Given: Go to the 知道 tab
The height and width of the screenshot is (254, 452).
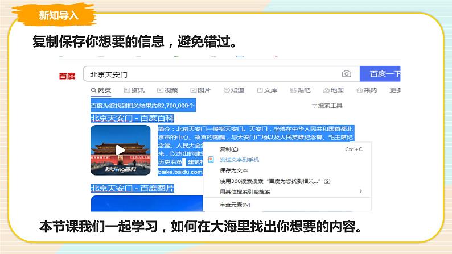Looking at the screenshot, I should (233, 90).
